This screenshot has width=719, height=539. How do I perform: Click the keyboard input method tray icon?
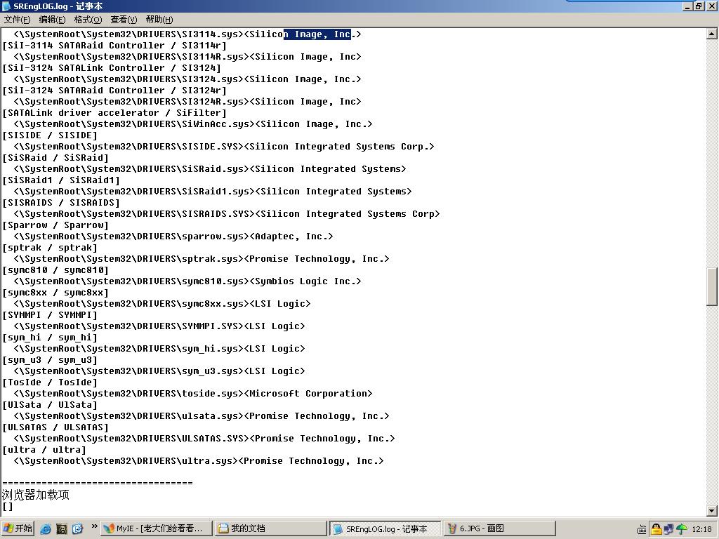point(642,530)
